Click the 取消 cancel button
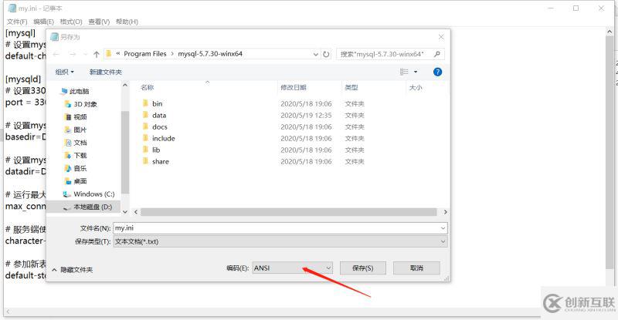The height and width of the screenshot is (320, 618). (x=416, y=268)
